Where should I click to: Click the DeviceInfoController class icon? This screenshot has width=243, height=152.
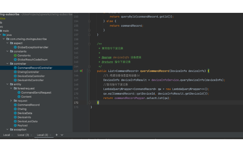pos(15,80)
